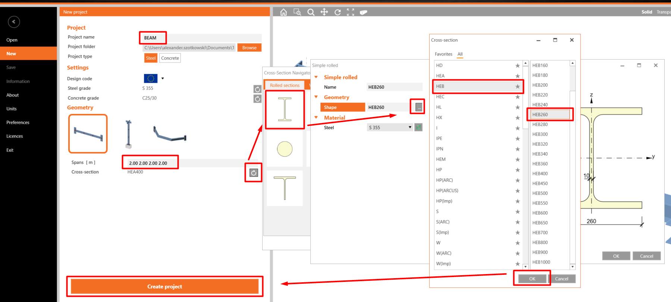Click the cross-section refresh icon beside HEA400
671x302 pixels.
click(x=254, y=173)
